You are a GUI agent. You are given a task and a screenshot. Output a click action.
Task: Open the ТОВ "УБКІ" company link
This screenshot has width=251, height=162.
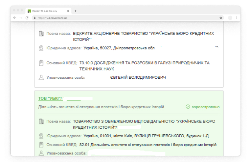point(50,98)
